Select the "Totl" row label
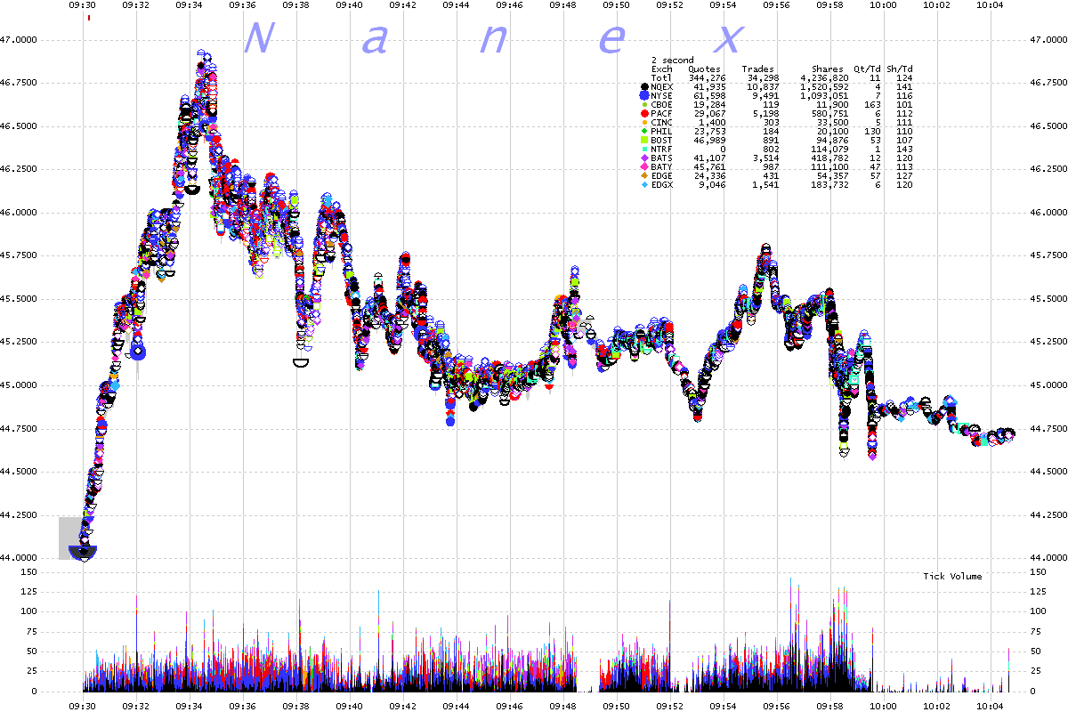Image resolution: width=1068 pixels, height=712 pixels. coord(662,77)
